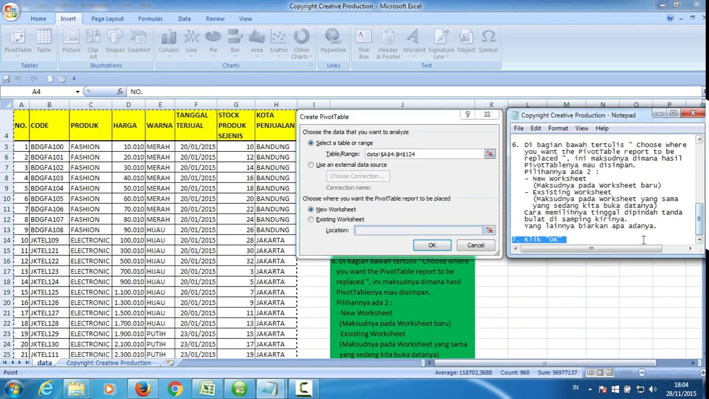Open Notepad View menu
This screenshot has height=399, width=709.
(582, 128)
